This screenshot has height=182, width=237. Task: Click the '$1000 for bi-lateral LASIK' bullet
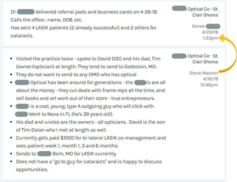pyautogui.click(x=91, y=138)
